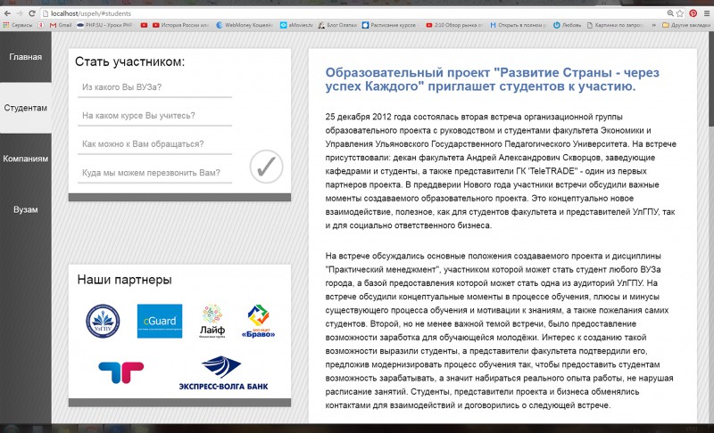Viewport: 714px width, 433px height.
Task: Click the Лайф partner logo
Action: pos(212,322)
